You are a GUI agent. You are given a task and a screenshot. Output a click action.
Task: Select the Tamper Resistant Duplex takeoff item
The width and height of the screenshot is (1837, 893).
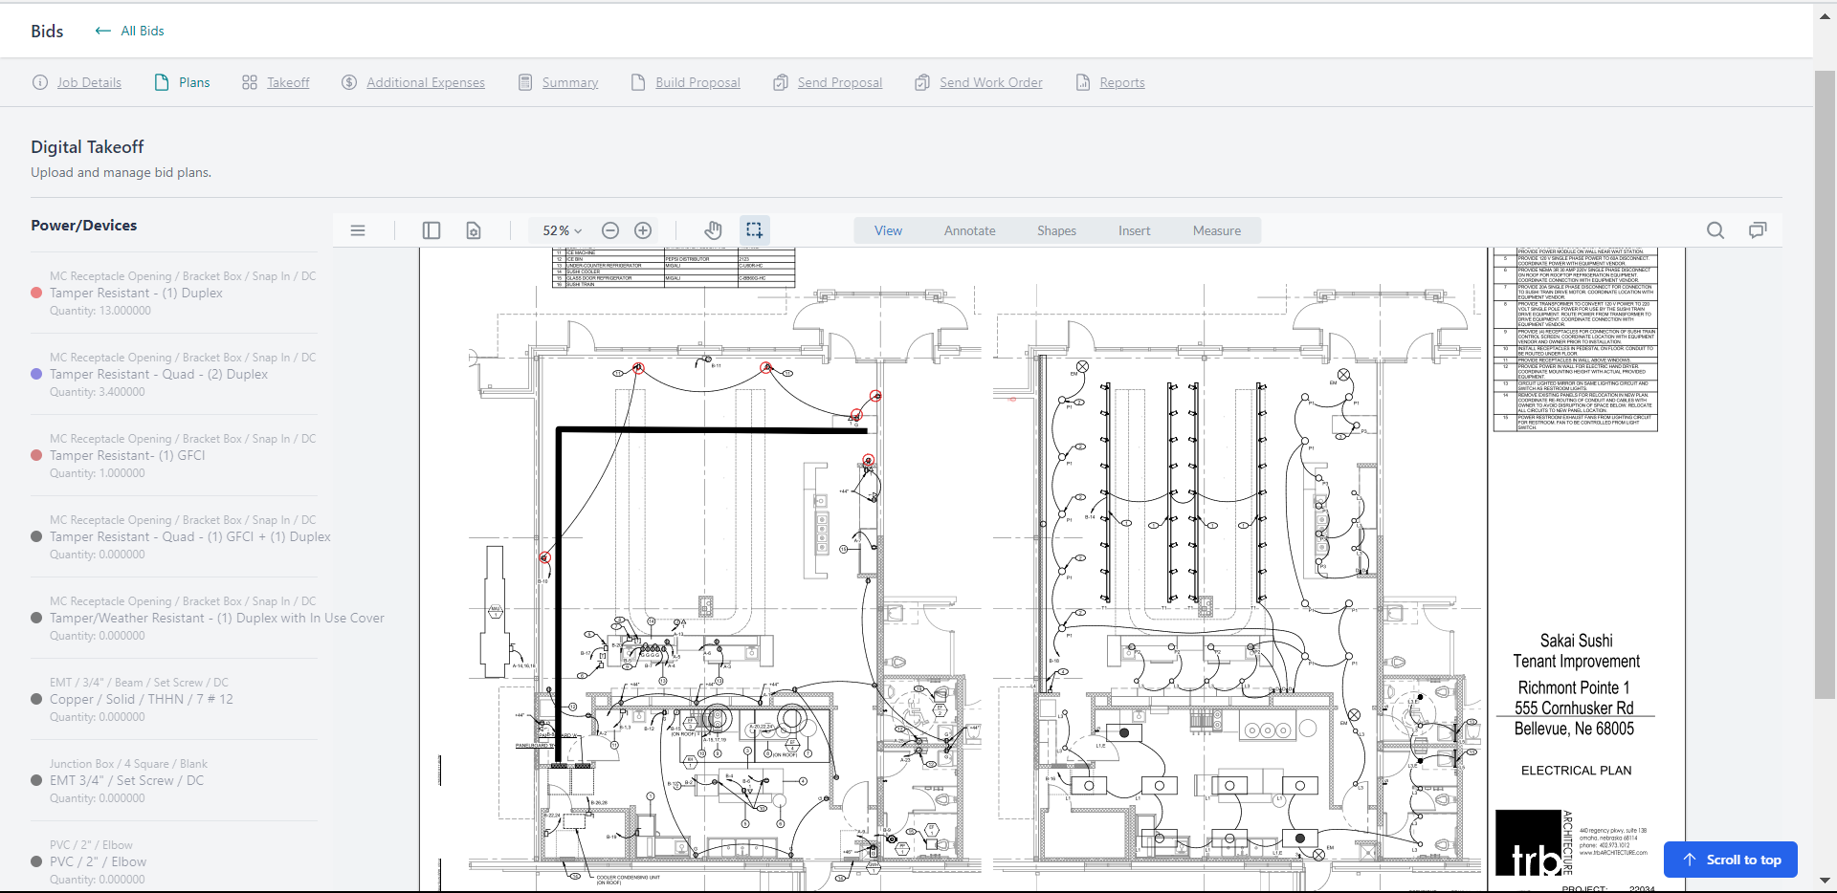point(136,293)
